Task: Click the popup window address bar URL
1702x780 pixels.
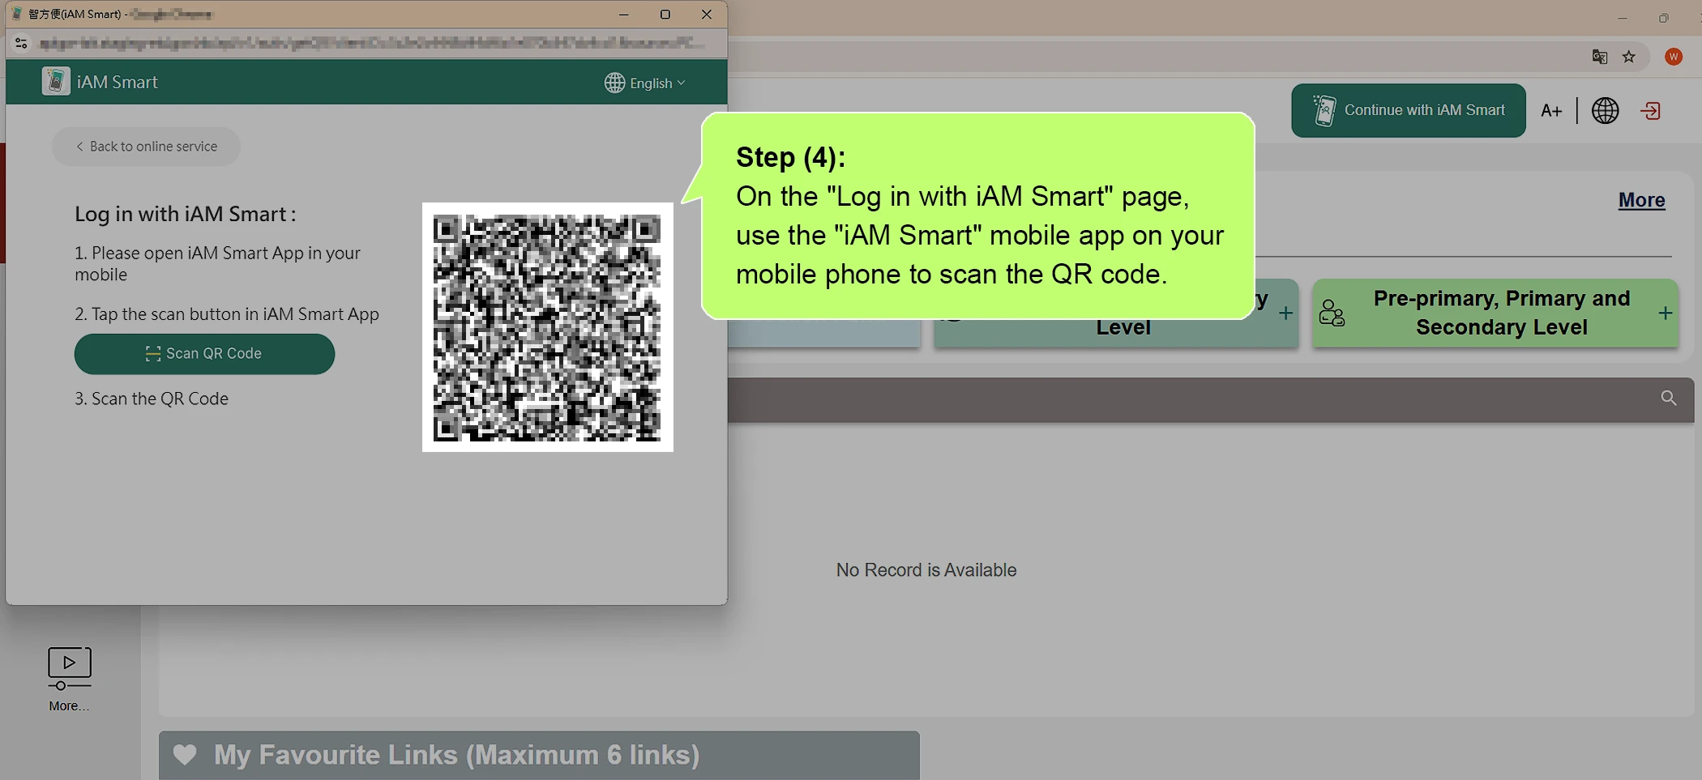Action: pos(372,43)
